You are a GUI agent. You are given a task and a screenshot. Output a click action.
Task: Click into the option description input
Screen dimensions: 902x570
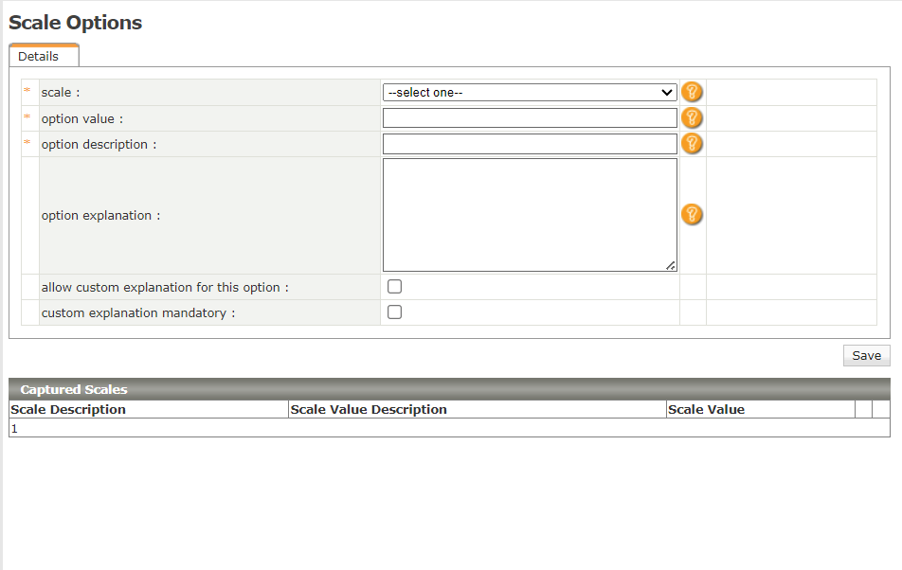530,144
